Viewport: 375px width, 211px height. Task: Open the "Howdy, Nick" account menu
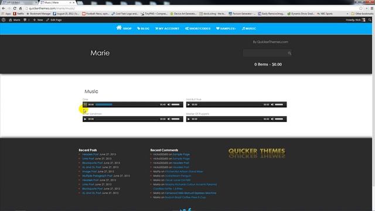click(x=356, y=20)
